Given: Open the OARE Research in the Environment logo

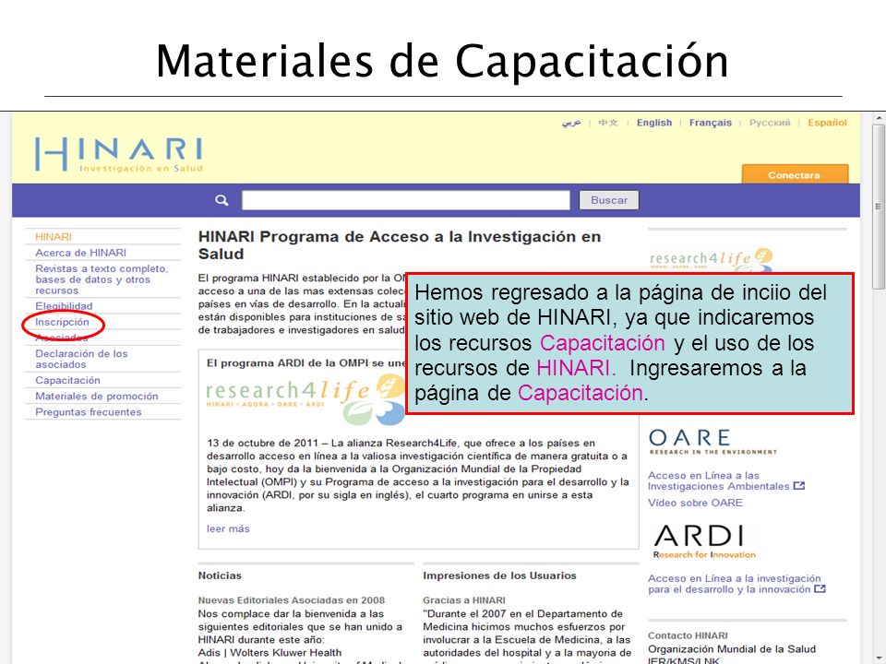Looking at the screenshot, I should point(712,442).
